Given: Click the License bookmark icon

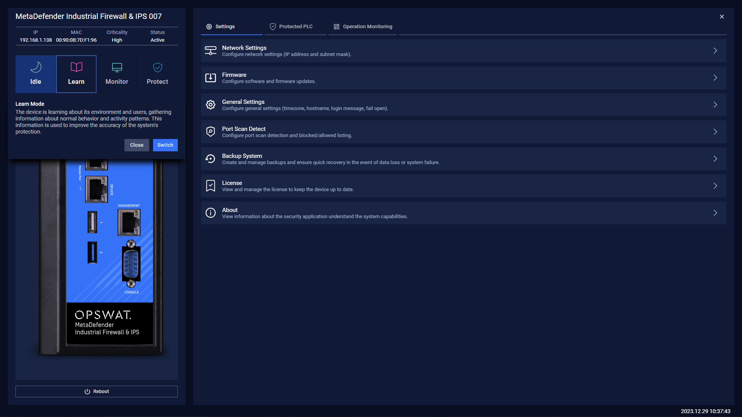Looking at the screenshot, I should tap(211, 186).
